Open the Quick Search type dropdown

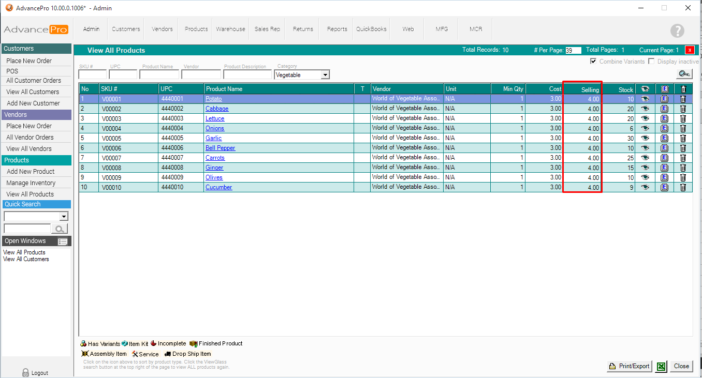click(64, 217)
